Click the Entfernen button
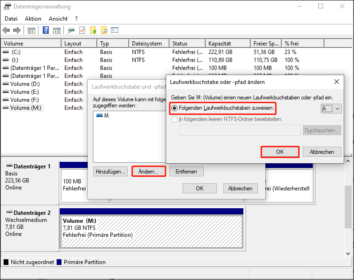 (x=186, y=172)
